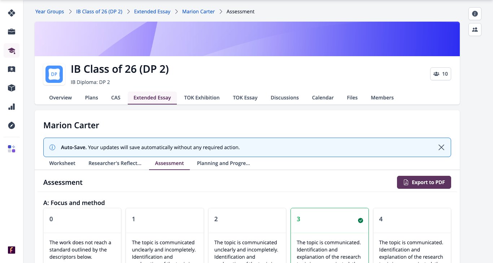The height and width of the screenshot is (263, 493).
Task: Select score 2 for Focus and method
Action: point(247,236)
